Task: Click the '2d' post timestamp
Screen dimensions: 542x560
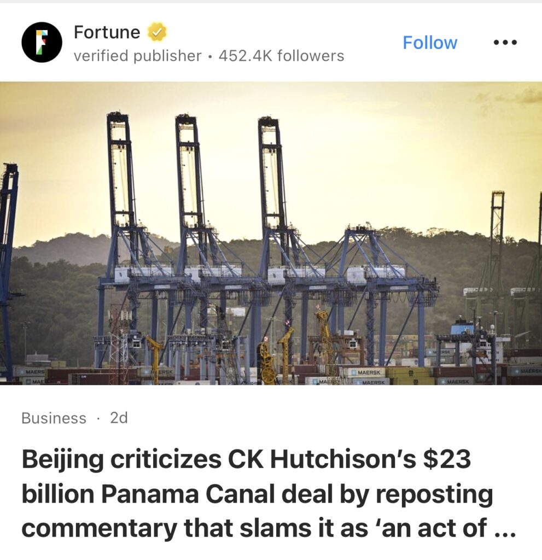Action: coord(119,417)
